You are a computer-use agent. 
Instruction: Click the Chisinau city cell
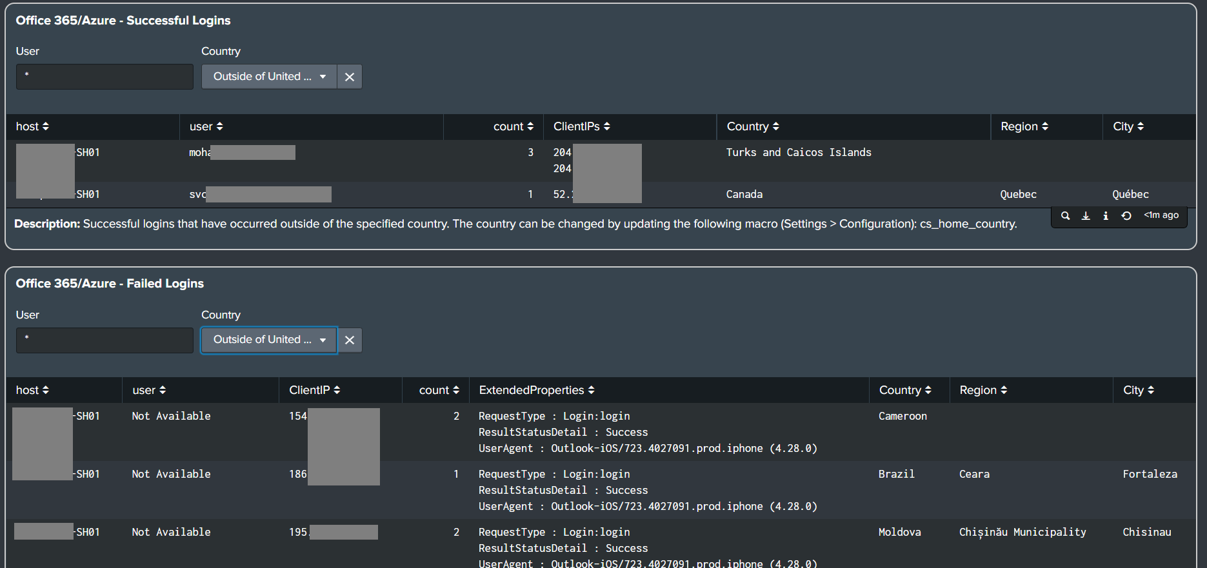coord(1147,532)
